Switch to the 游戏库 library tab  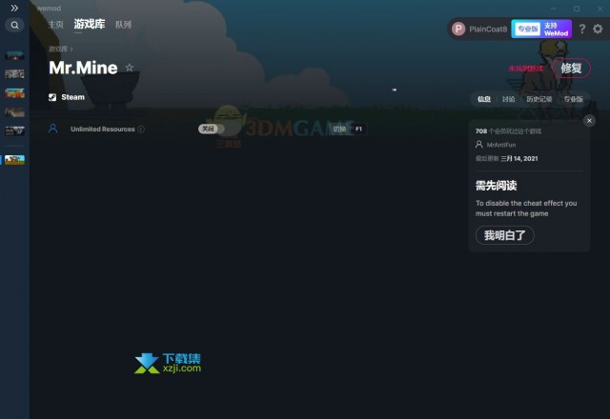point(89,24)
